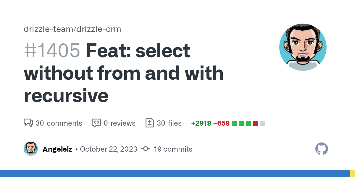Open the large author avatar image

tap(303, 47)
